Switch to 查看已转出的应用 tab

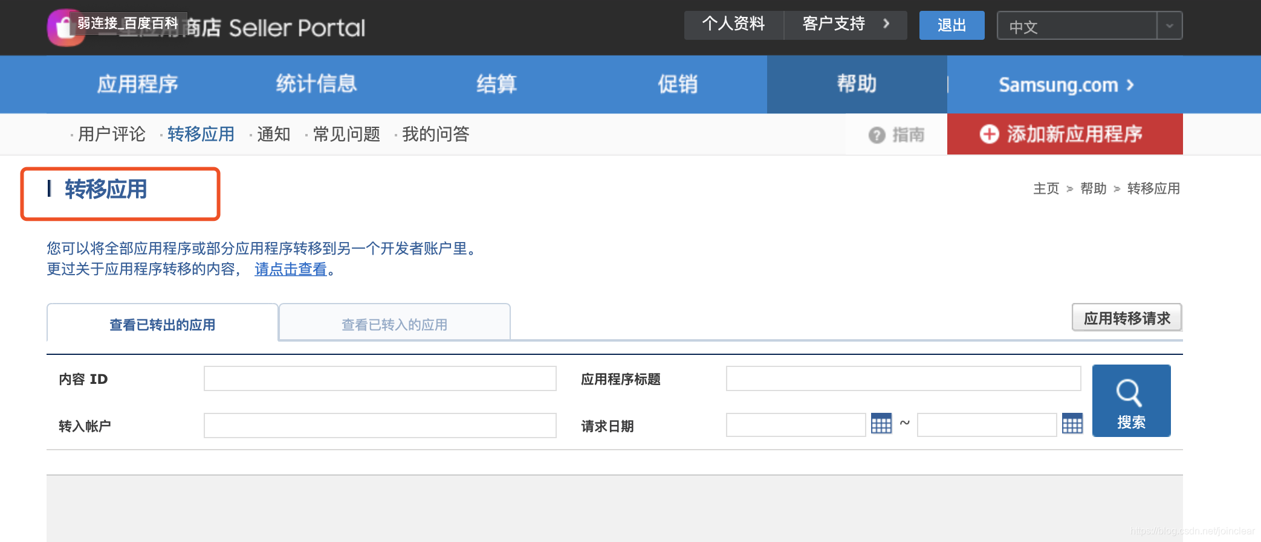[162, 324]
